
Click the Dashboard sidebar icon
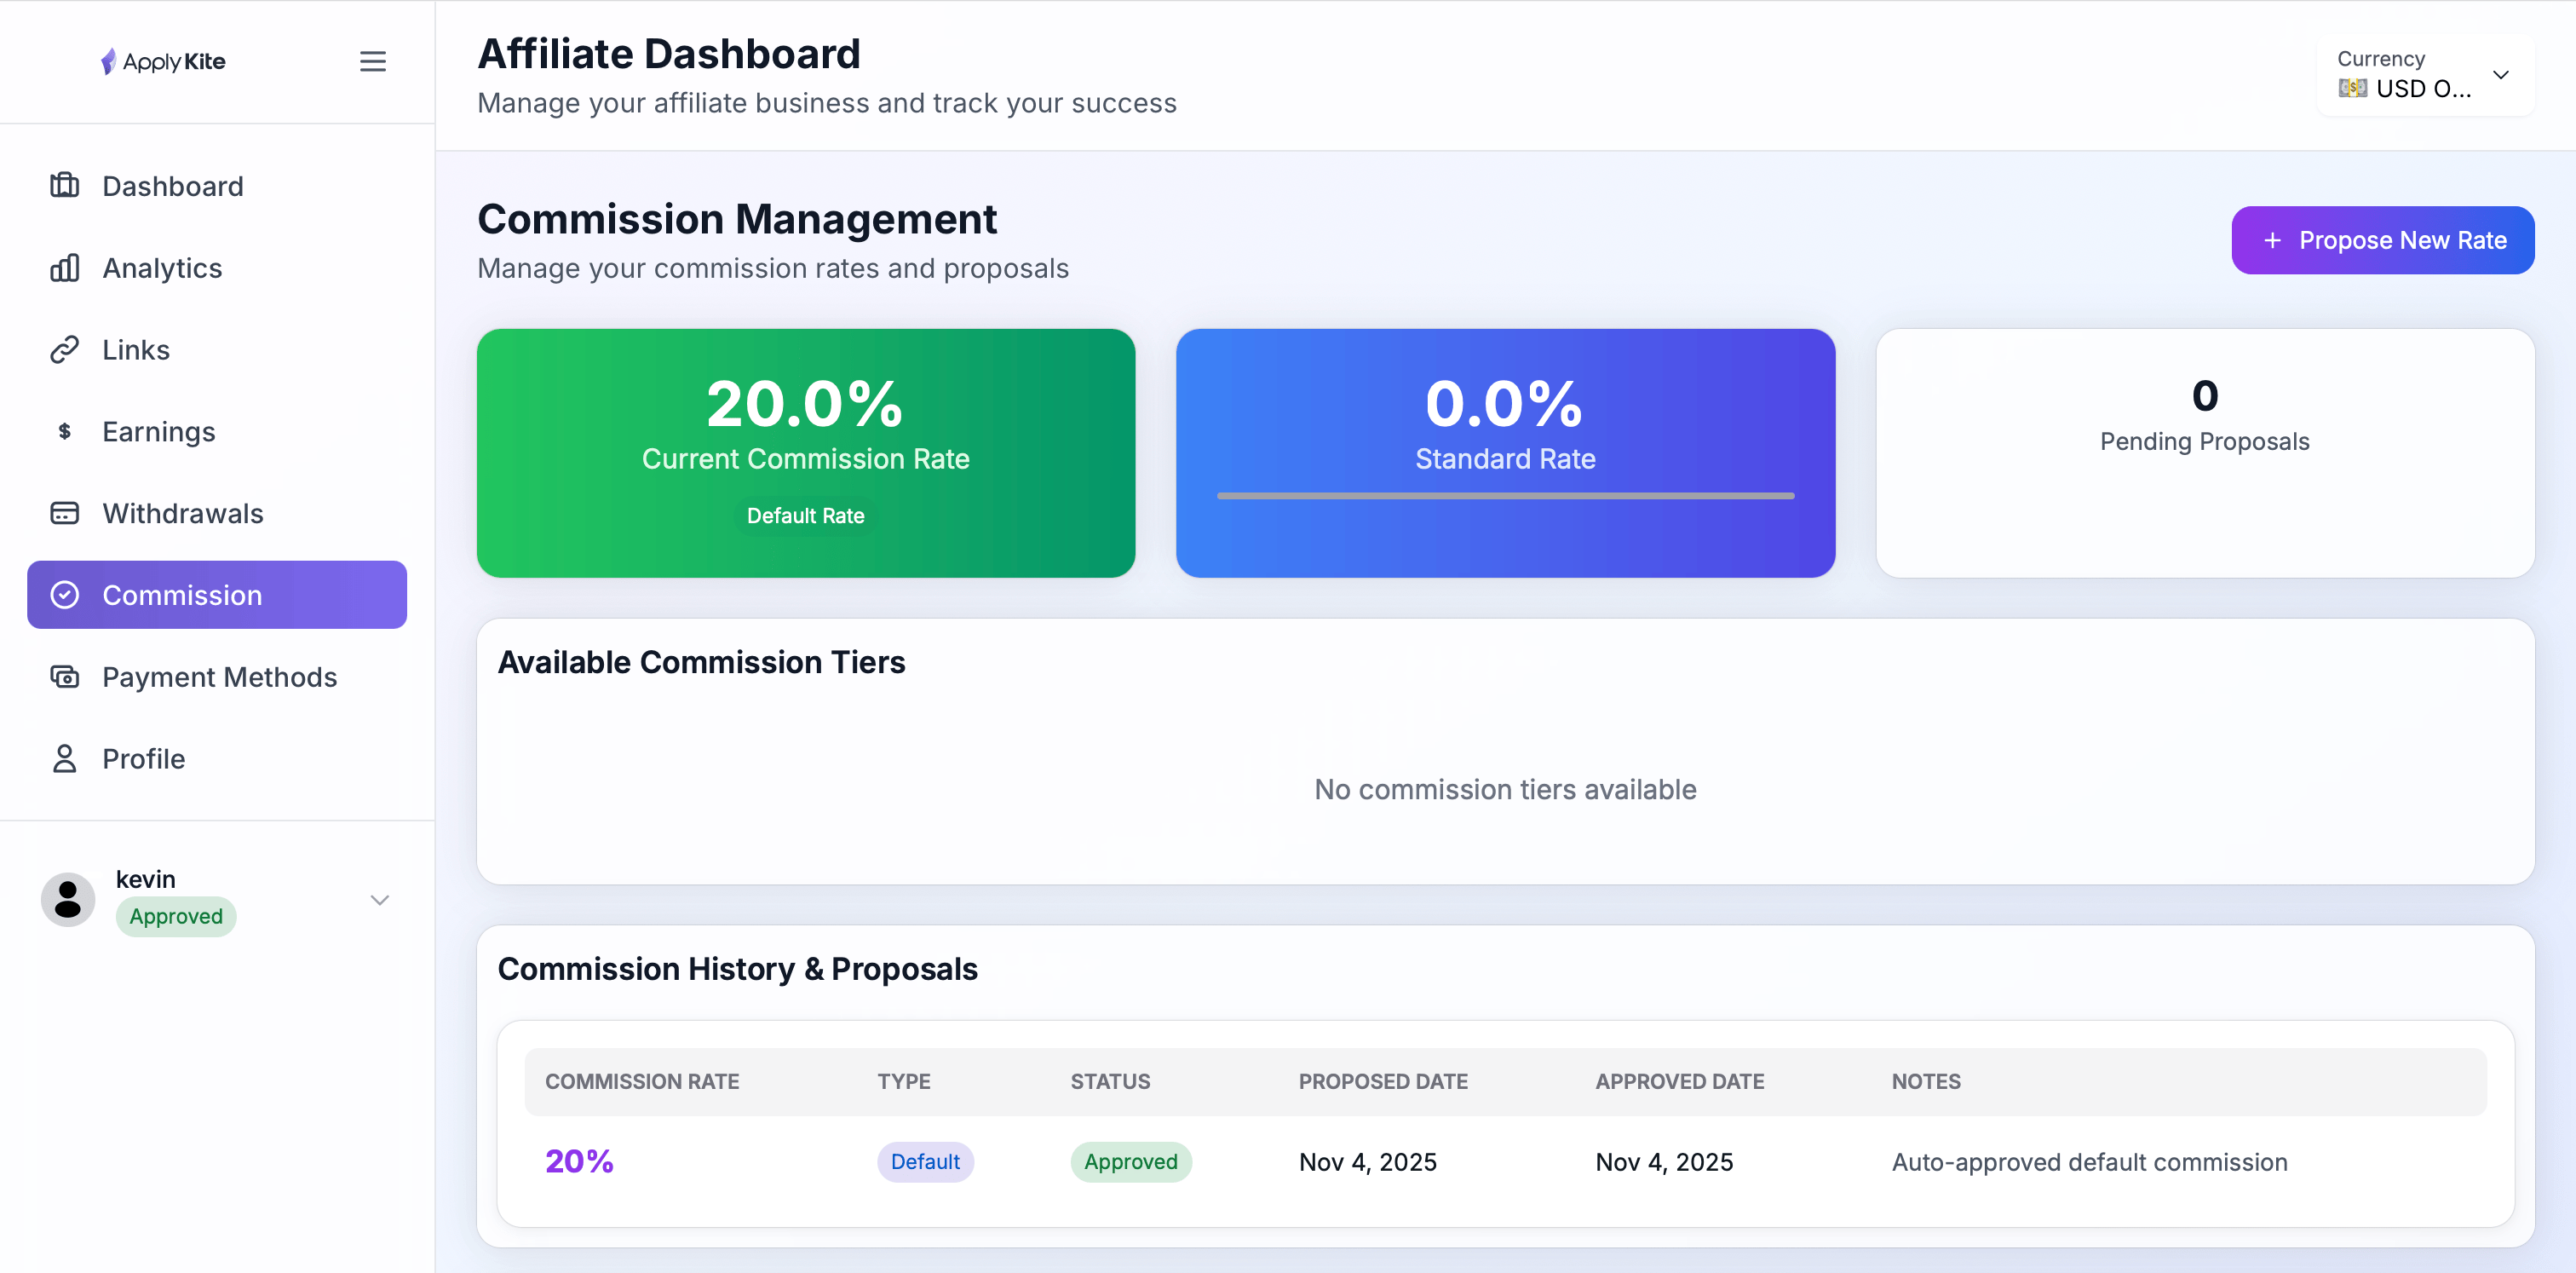(x=65, y=186)
